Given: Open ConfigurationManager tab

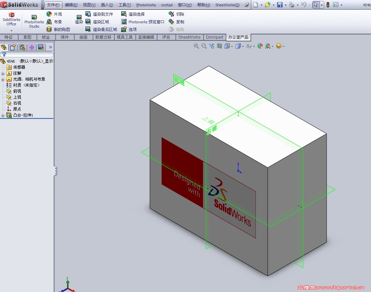Looking at the screenshot, I should (x=22, y=47).
